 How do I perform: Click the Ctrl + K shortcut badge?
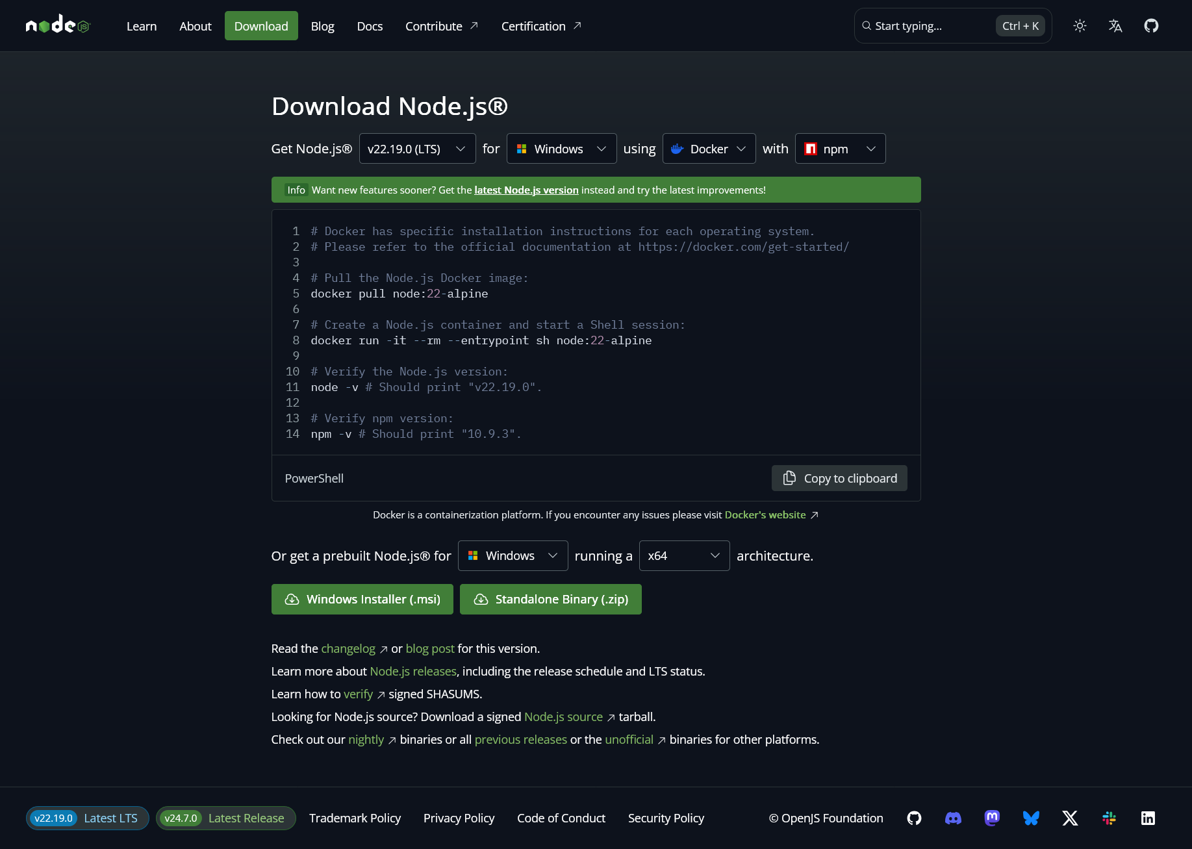[x=1020, y=26]
